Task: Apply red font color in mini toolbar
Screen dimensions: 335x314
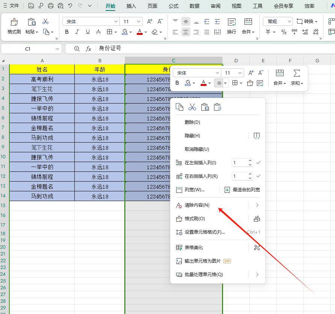Action: (x=203, y=83)
